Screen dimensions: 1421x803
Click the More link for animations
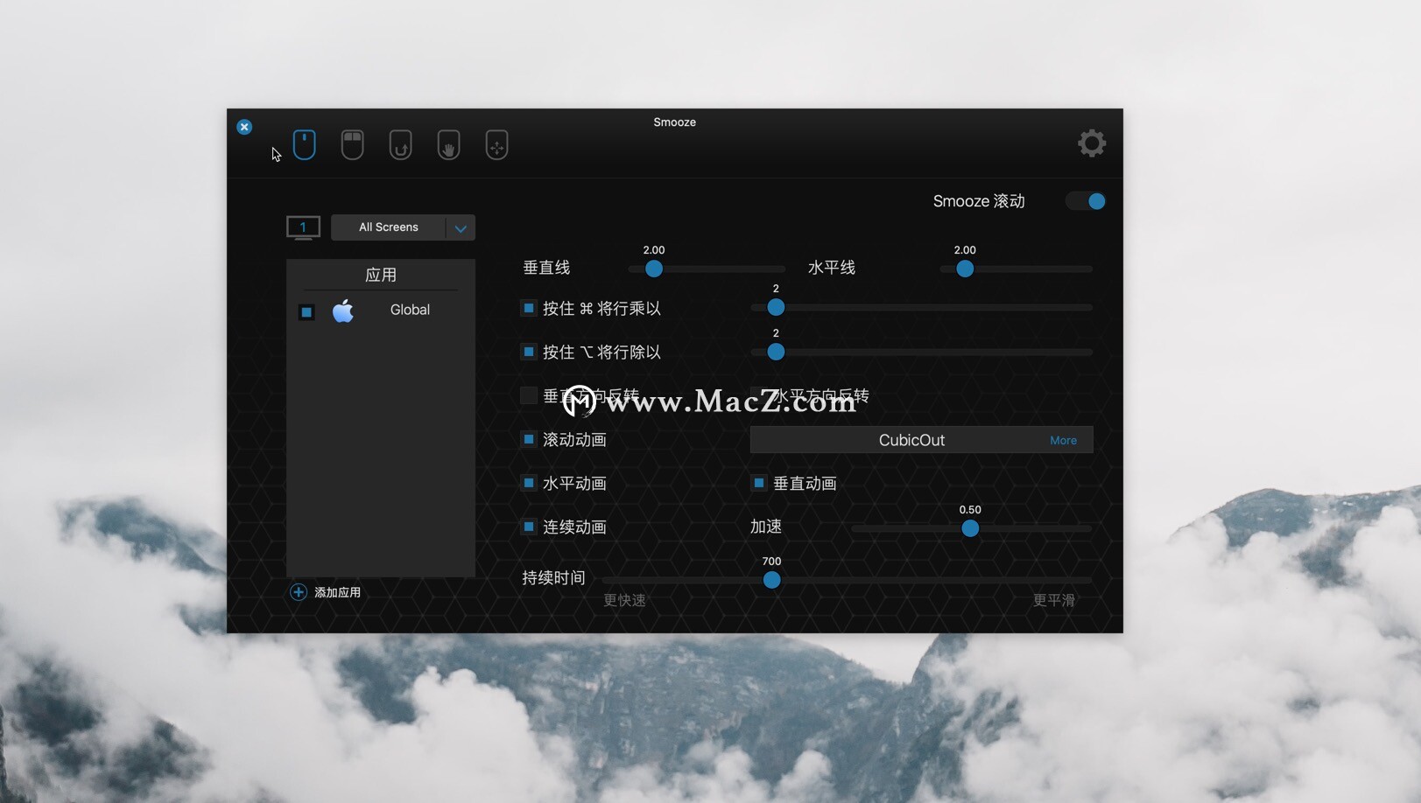pyautogui.click(x=1063, y=440)
